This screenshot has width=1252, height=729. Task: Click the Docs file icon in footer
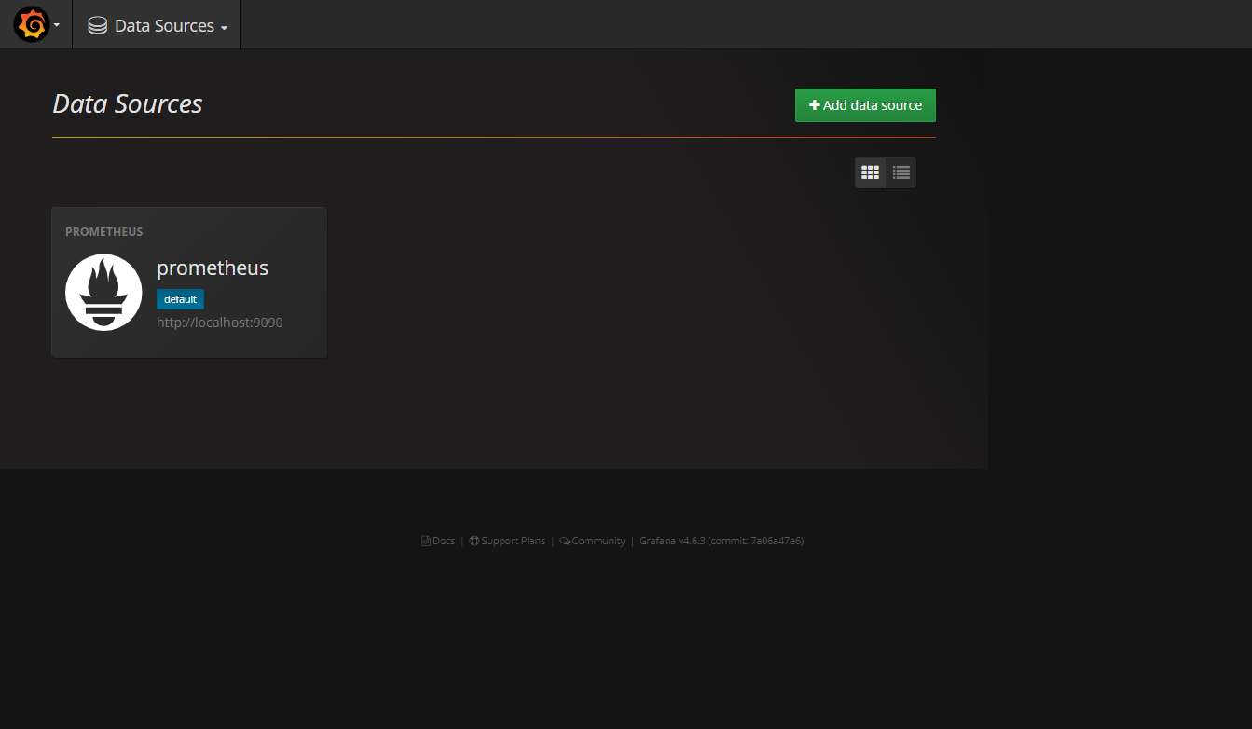[426, 541]
